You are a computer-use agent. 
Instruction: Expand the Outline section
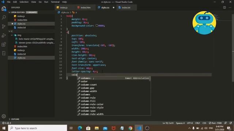coord(10,119)
